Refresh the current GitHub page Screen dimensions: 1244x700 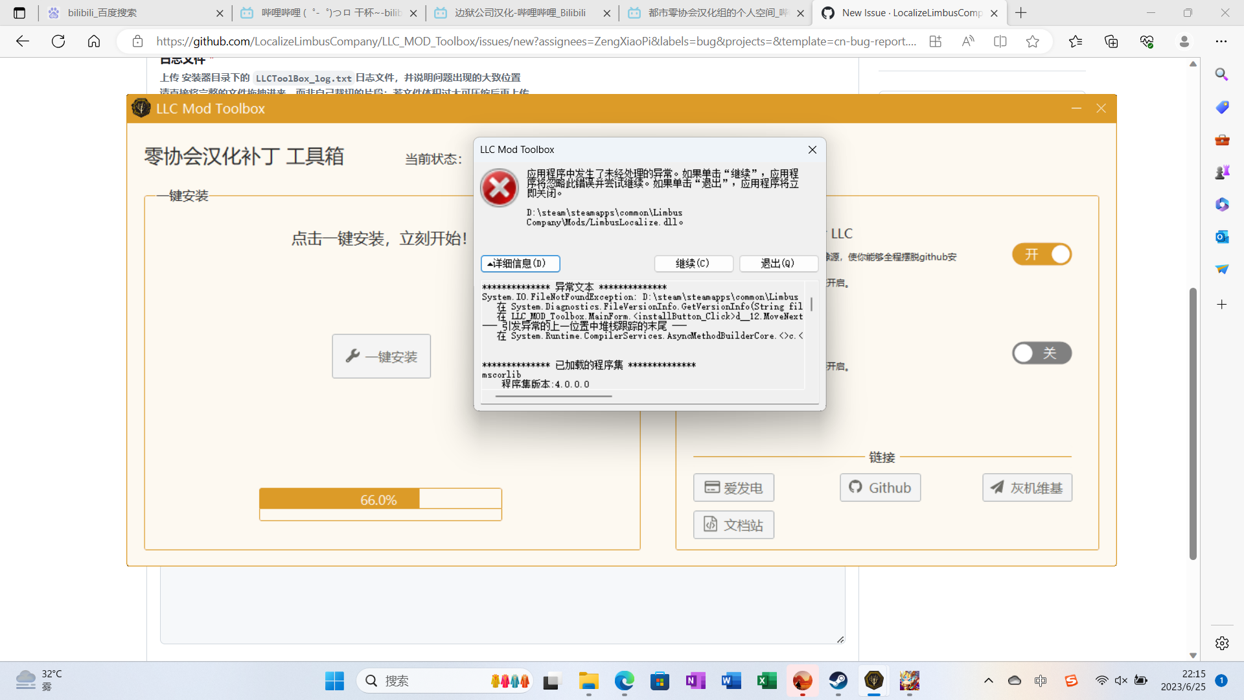58,41
